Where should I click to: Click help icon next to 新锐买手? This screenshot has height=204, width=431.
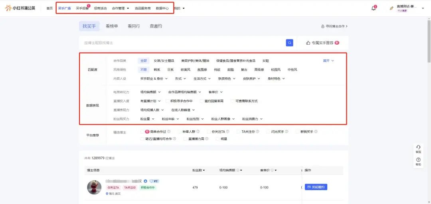[x=316, y=131]
